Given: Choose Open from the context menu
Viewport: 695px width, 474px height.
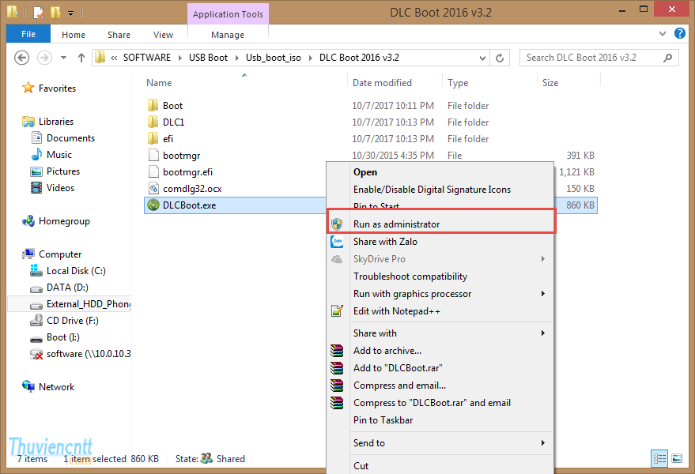Looking at the screenshot, I should 440,172.
